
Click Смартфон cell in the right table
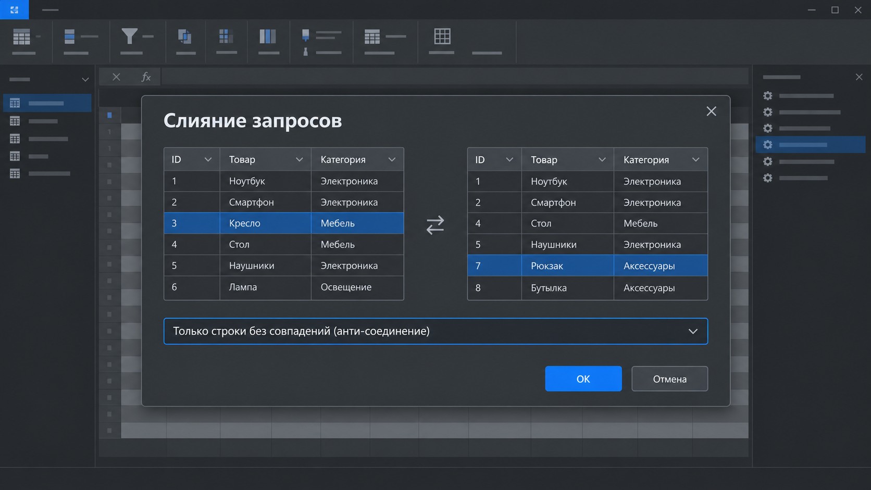tap(567, 202)
